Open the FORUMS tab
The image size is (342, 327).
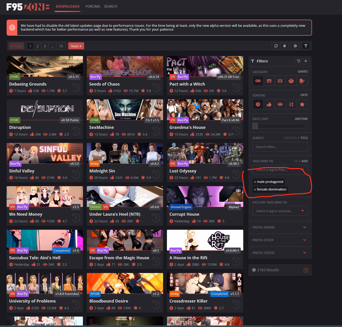pyautogui.click(x=93, y=6)
